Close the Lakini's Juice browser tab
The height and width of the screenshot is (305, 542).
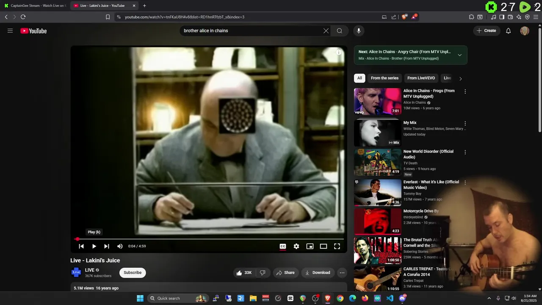134,6
